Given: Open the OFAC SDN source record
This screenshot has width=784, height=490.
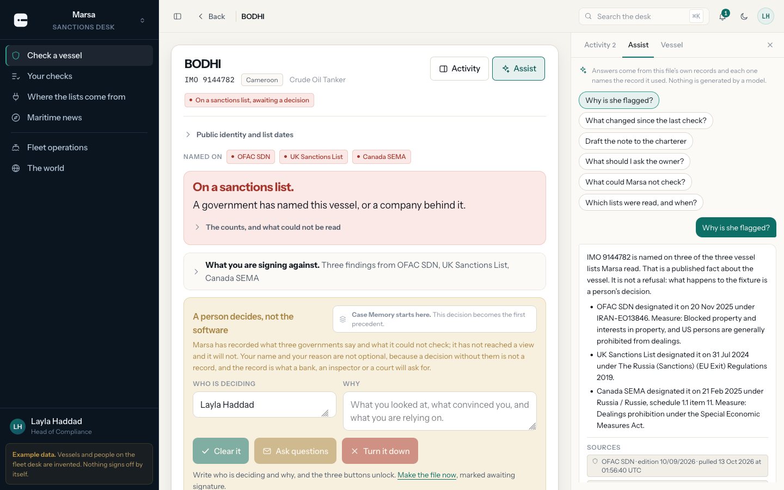Looking at the screenshot, I should coord(677,466).
